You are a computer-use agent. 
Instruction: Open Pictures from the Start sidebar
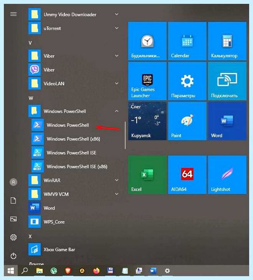pyautogui.click(x=13, y=219)
